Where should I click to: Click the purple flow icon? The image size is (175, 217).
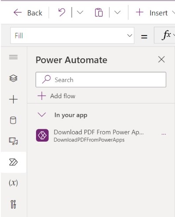(x=42, y=135)
